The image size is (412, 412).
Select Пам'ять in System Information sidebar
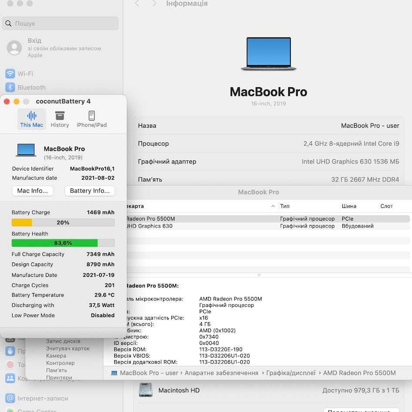[57, 371]
